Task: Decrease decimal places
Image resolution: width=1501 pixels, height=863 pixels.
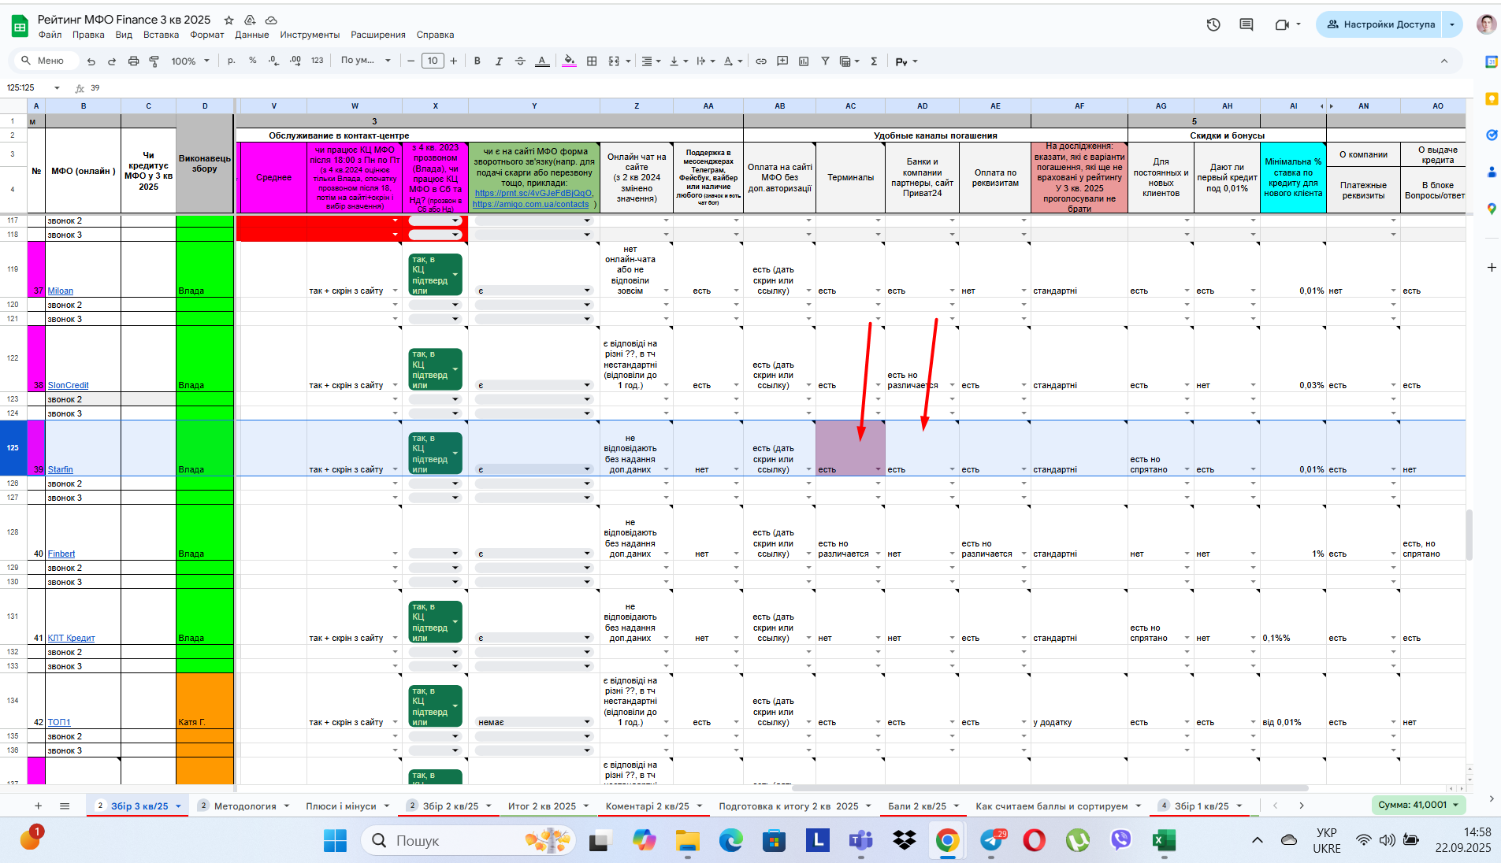Action: [x=273, y=61]
